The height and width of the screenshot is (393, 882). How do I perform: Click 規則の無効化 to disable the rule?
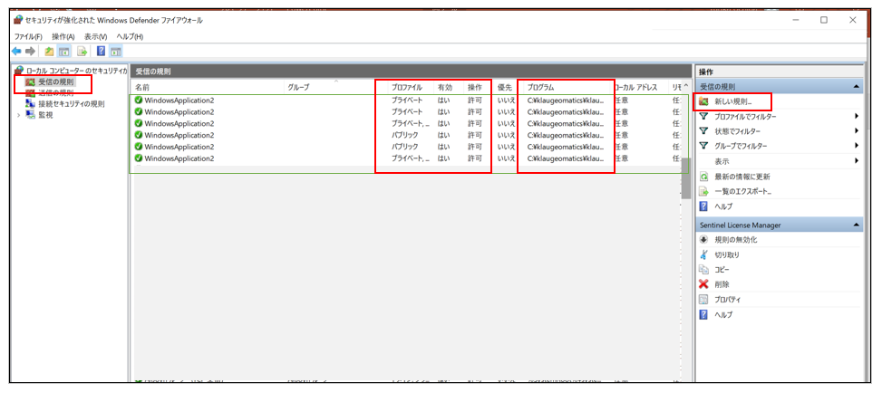click(x=736, y=239)
